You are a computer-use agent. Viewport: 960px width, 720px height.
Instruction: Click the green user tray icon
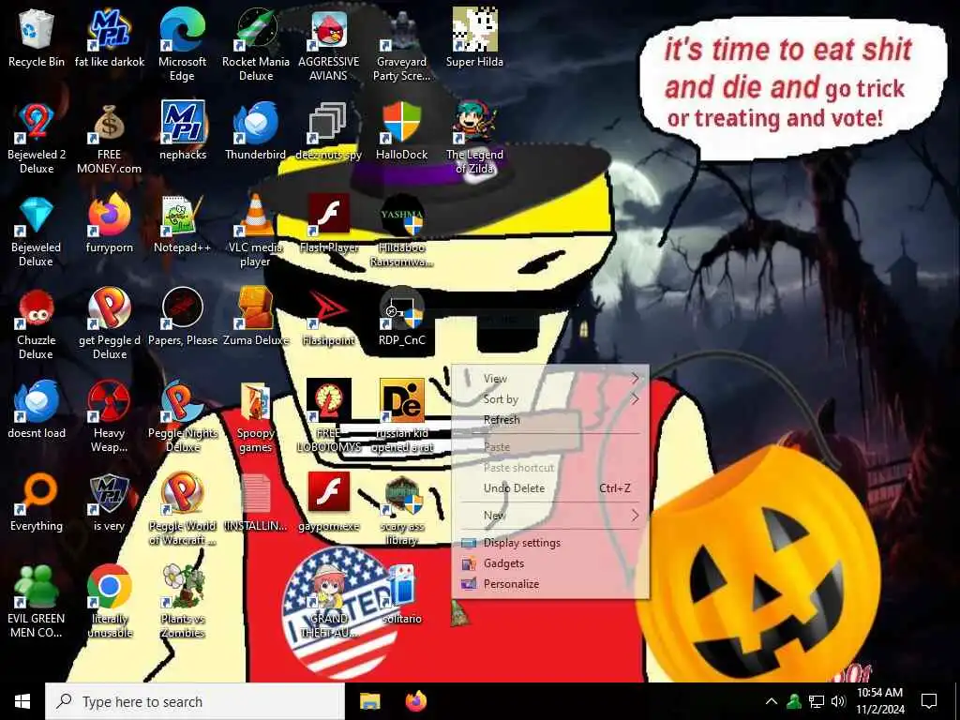[793, 701]
